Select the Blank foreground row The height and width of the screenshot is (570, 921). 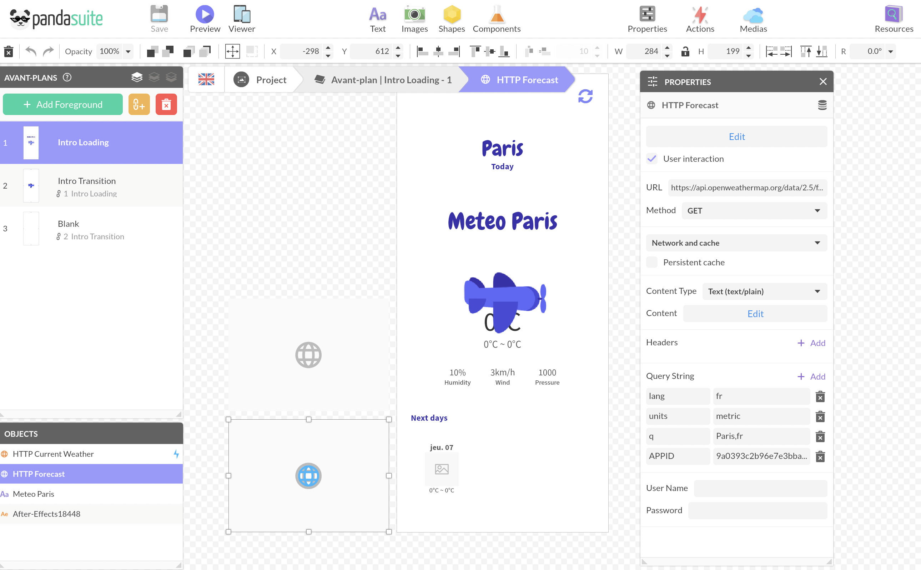(x=91, y=229)
